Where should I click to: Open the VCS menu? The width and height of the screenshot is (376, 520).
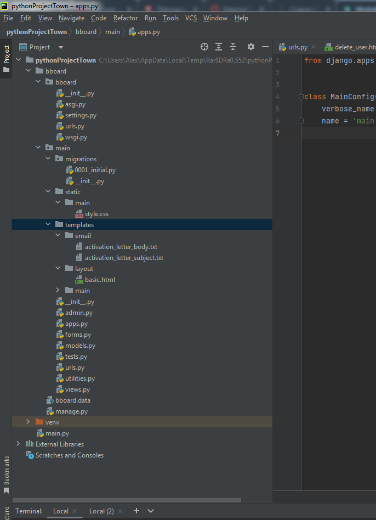pos(191,18)
